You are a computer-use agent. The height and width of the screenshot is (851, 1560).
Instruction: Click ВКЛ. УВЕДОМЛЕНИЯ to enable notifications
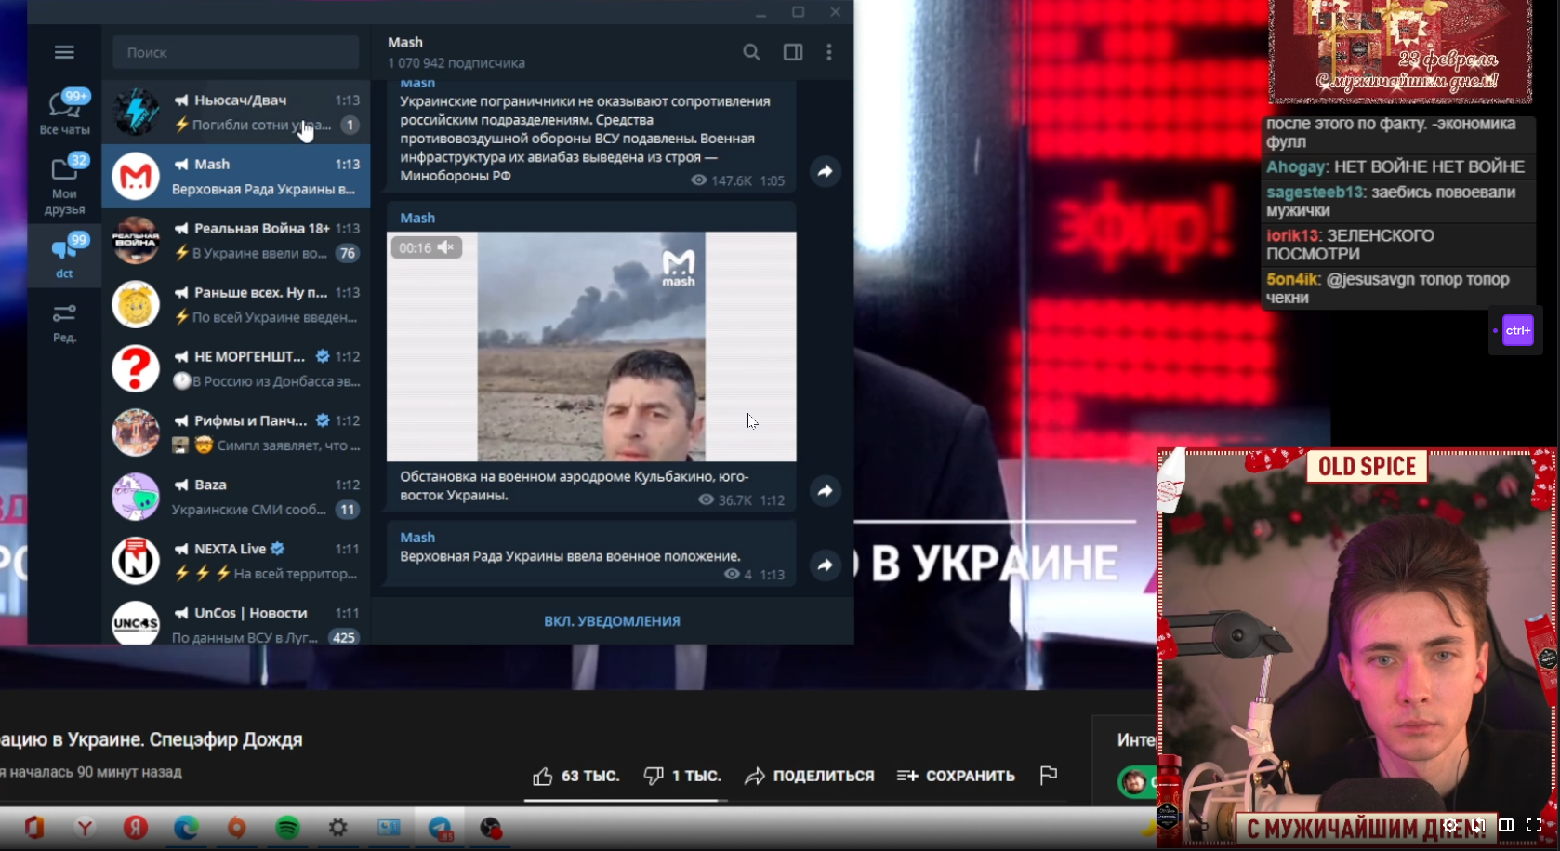pyautogui.click(x=612, y=620)
